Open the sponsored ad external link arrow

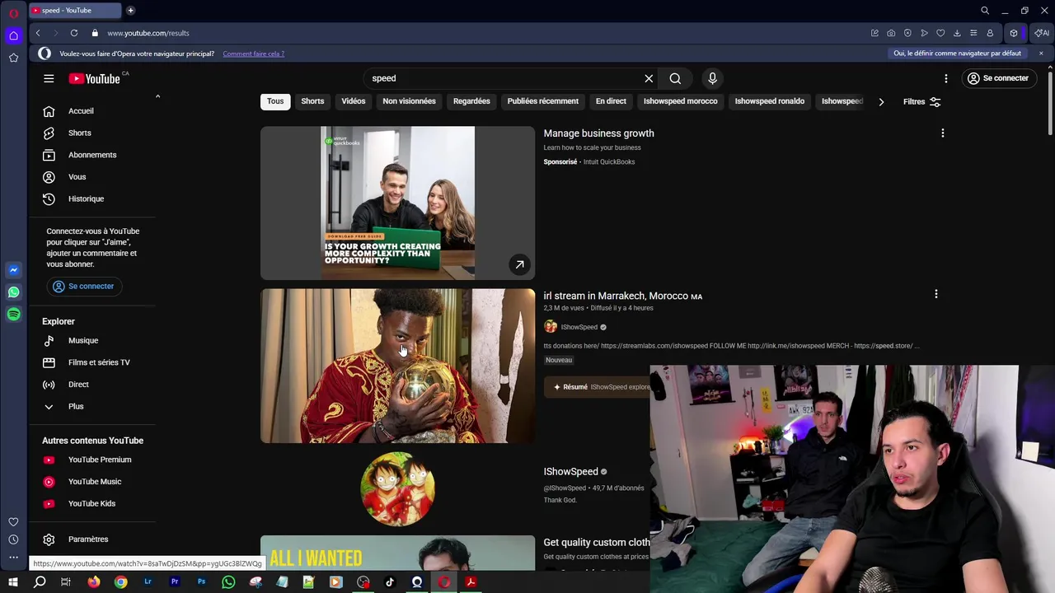[519, 264]
